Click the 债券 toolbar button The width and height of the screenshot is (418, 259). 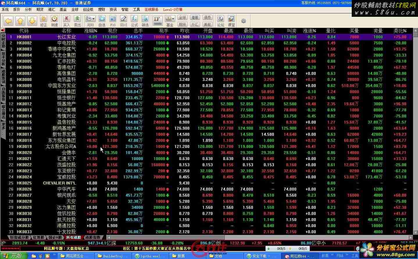(x=207, y=18)
